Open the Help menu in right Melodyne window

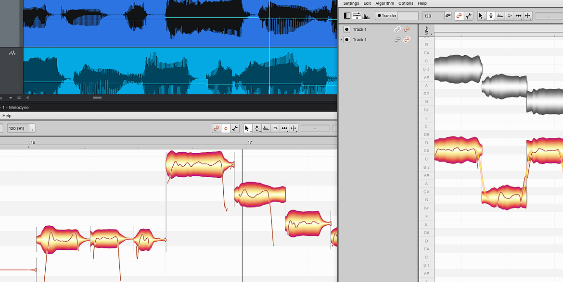422,3
